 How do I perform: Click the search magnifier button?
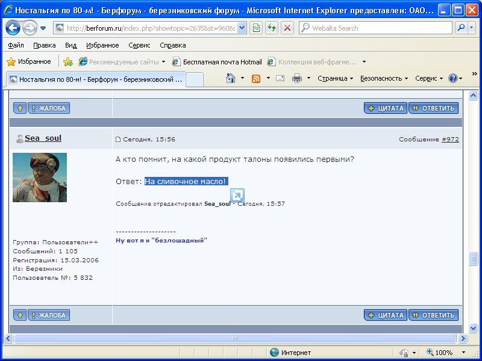point(461,28)
